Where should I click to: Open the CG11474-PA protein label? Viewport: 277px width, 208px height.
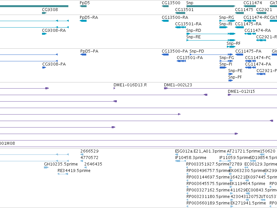[258, 64]
